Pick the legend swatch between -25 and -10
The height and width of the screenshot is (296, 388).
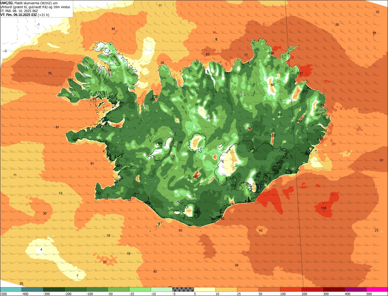tap(140, 289)
